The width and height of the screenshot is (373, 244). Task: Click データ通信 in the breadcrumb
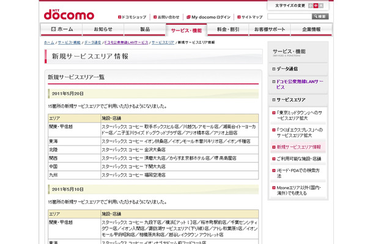point(92,43)
